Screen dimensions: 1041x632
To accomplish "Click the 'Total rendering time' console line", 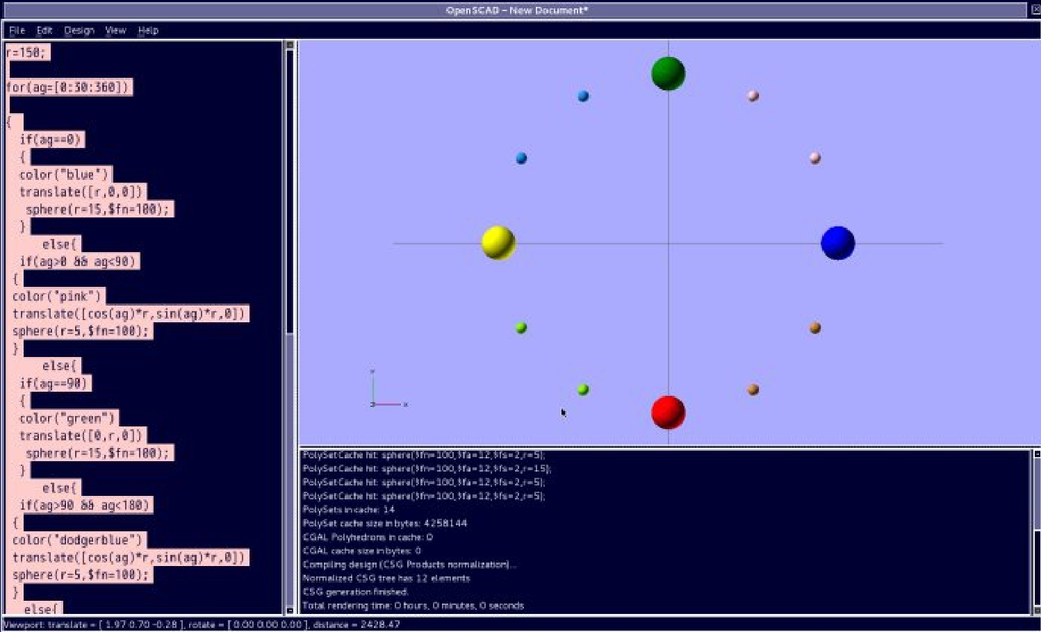I will pyautogui.click(x=413, y=606).
